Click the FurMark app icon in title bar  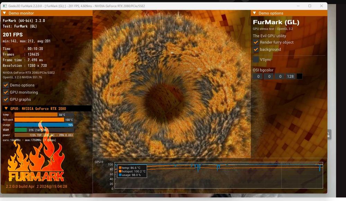click(x=4, y=6)
